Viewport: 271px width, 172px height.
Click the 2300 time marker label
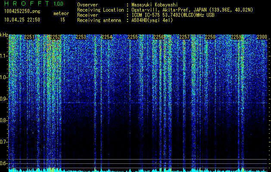pyautogui.click(x=262, y=37)
